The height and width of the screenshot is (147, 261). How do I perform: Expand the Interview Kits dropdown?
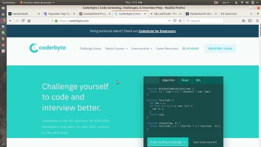142,49
